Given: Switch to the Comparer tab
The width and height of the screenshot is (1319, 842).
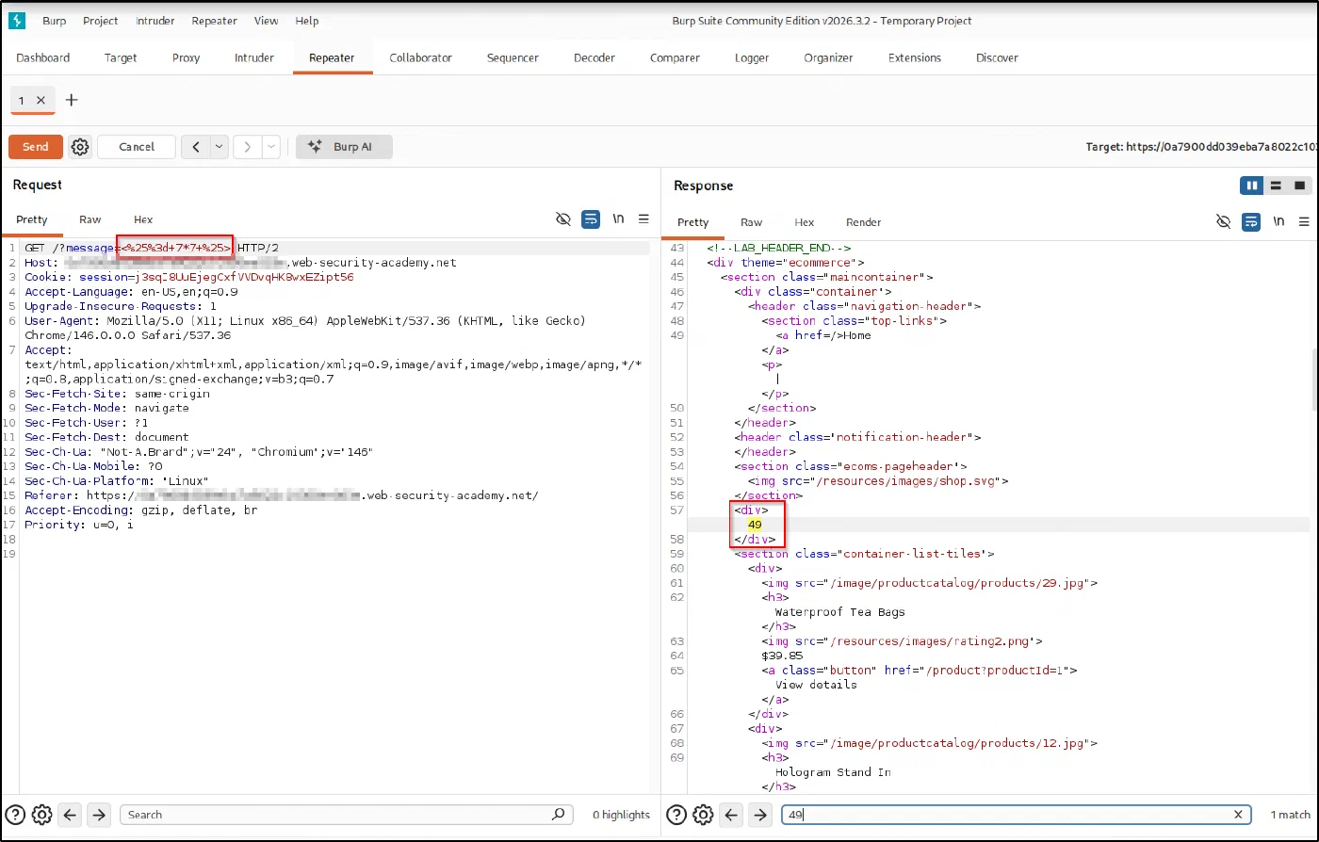Looking at the screenshot, I should [x=675, y=57].
